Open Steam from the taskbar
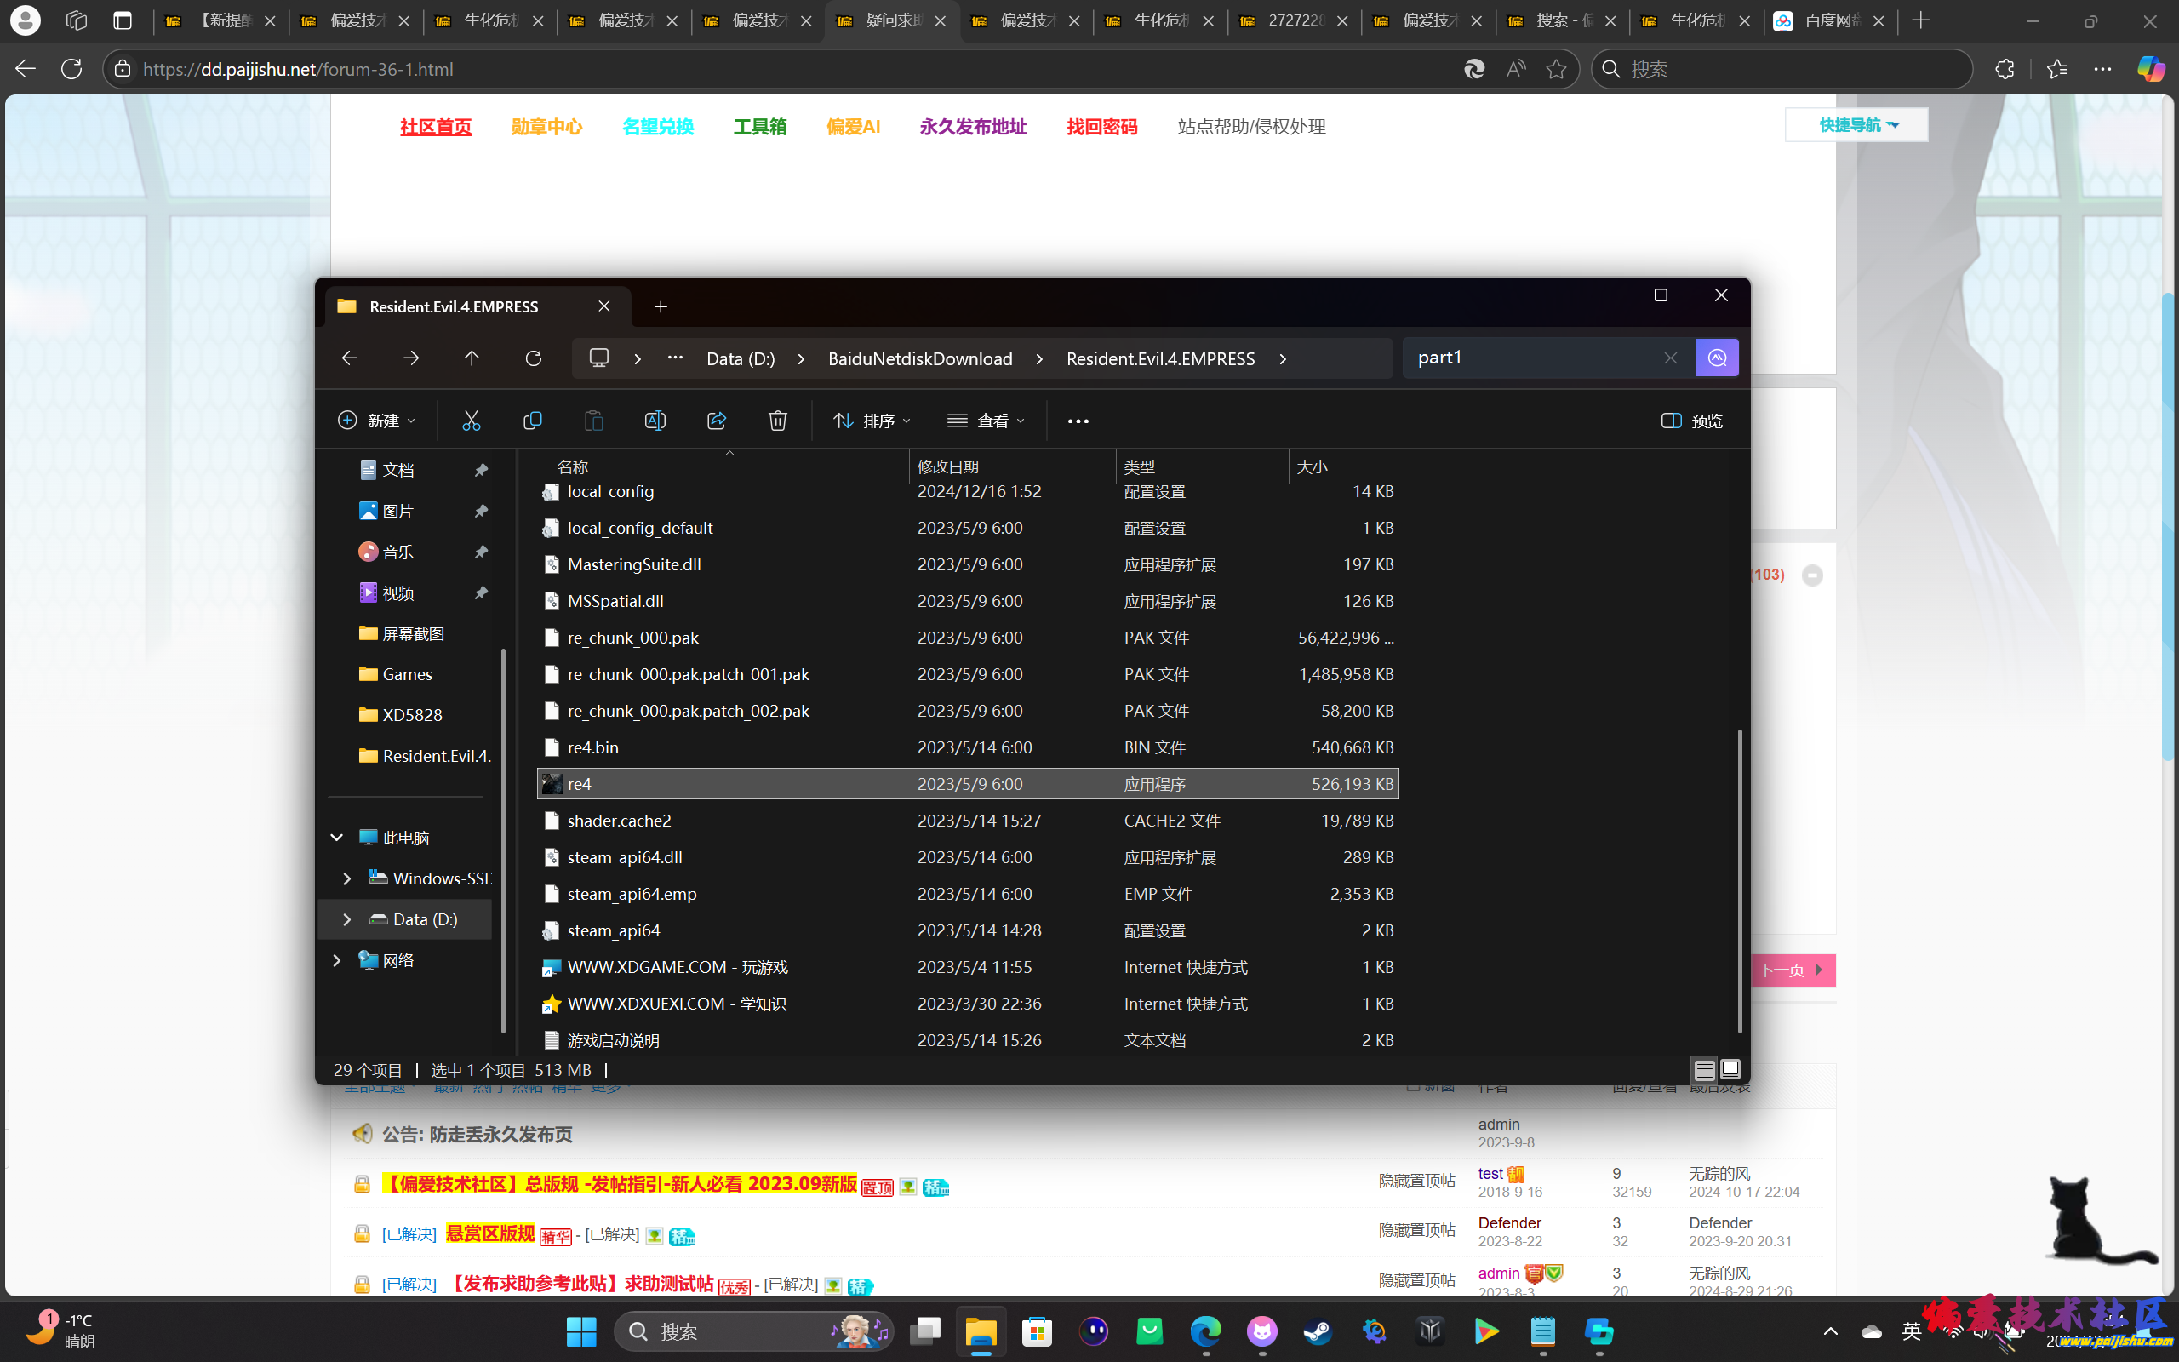 tap(1318, 1331)
